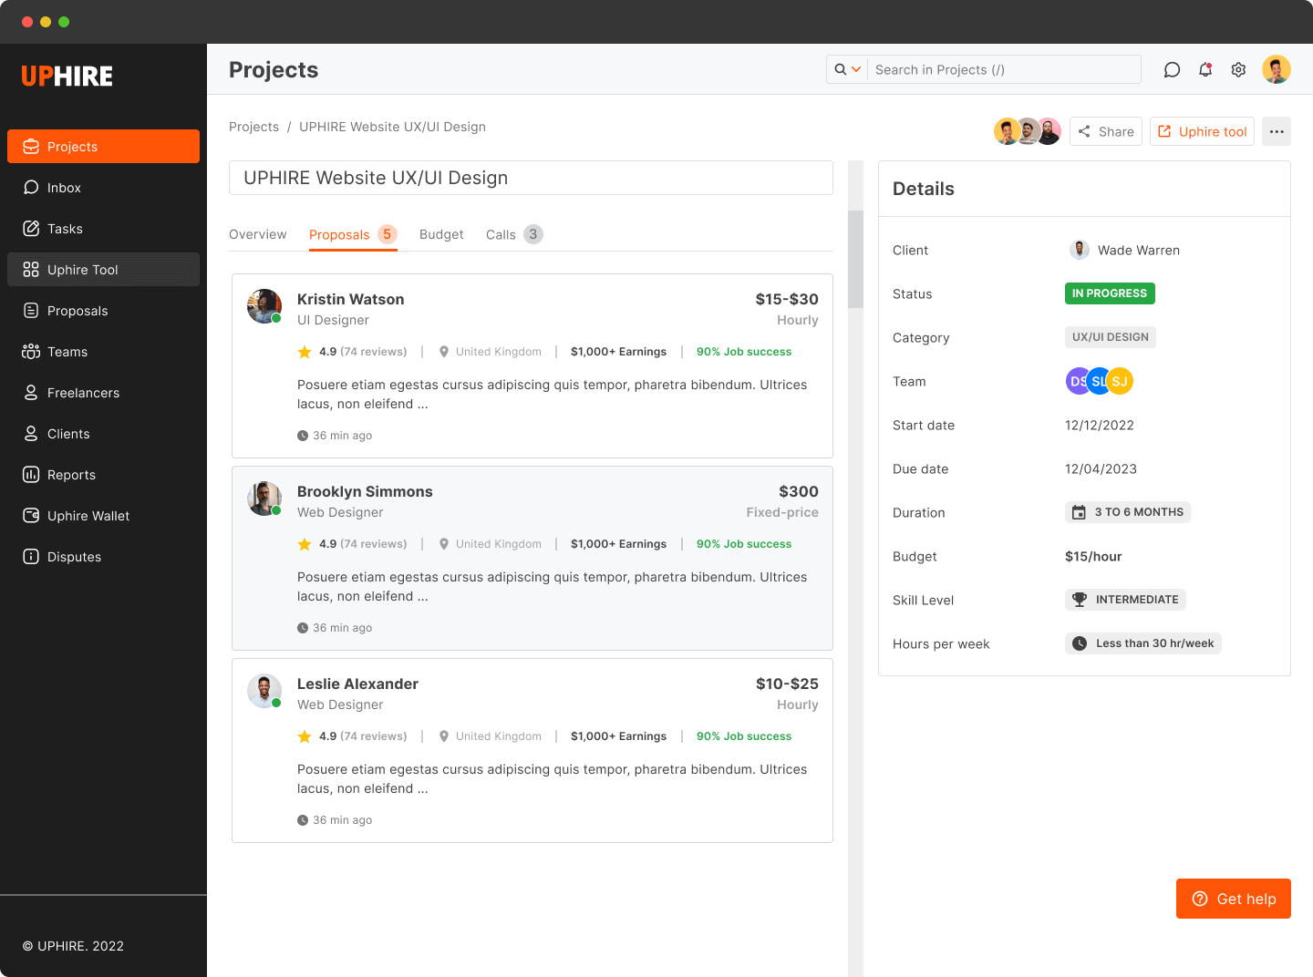The width and height of the screenshot is (1313, 977).
Task: Click the INTERMEDIATE skill level tag
Action: 1125,600
